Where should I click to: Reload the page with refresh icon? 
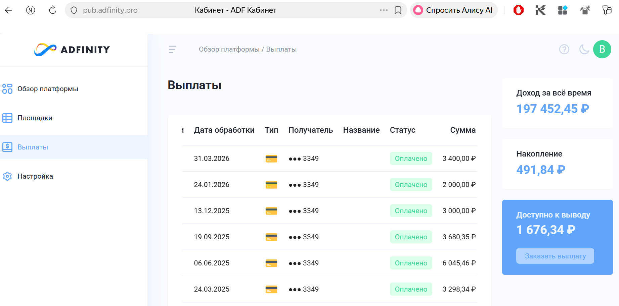(53, 10)
